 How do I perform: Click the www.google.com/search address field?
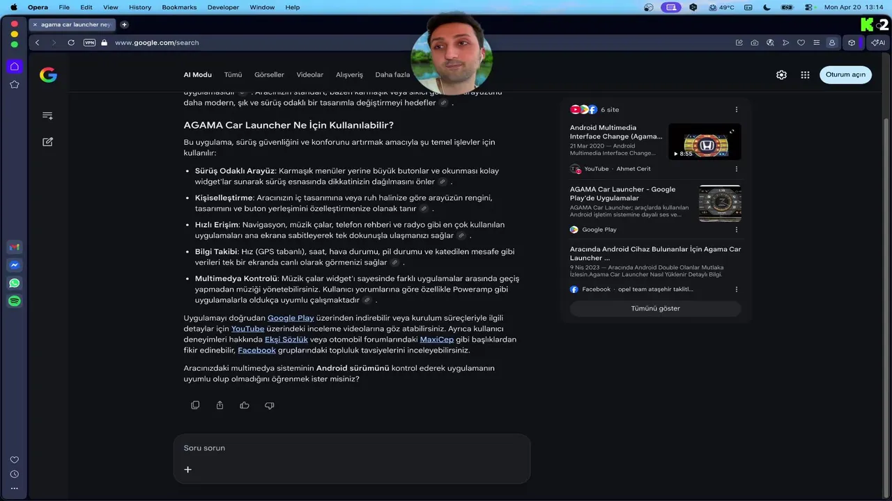pyautogui.click(x=157, y=42)
